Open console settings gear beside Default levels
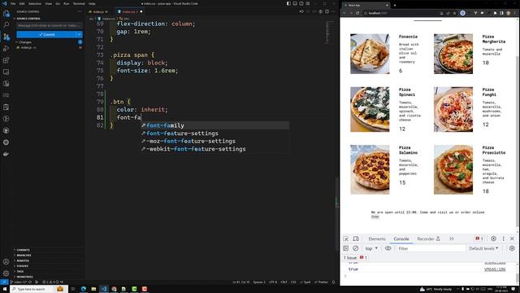The image size is (520, 293). (512, 248)
